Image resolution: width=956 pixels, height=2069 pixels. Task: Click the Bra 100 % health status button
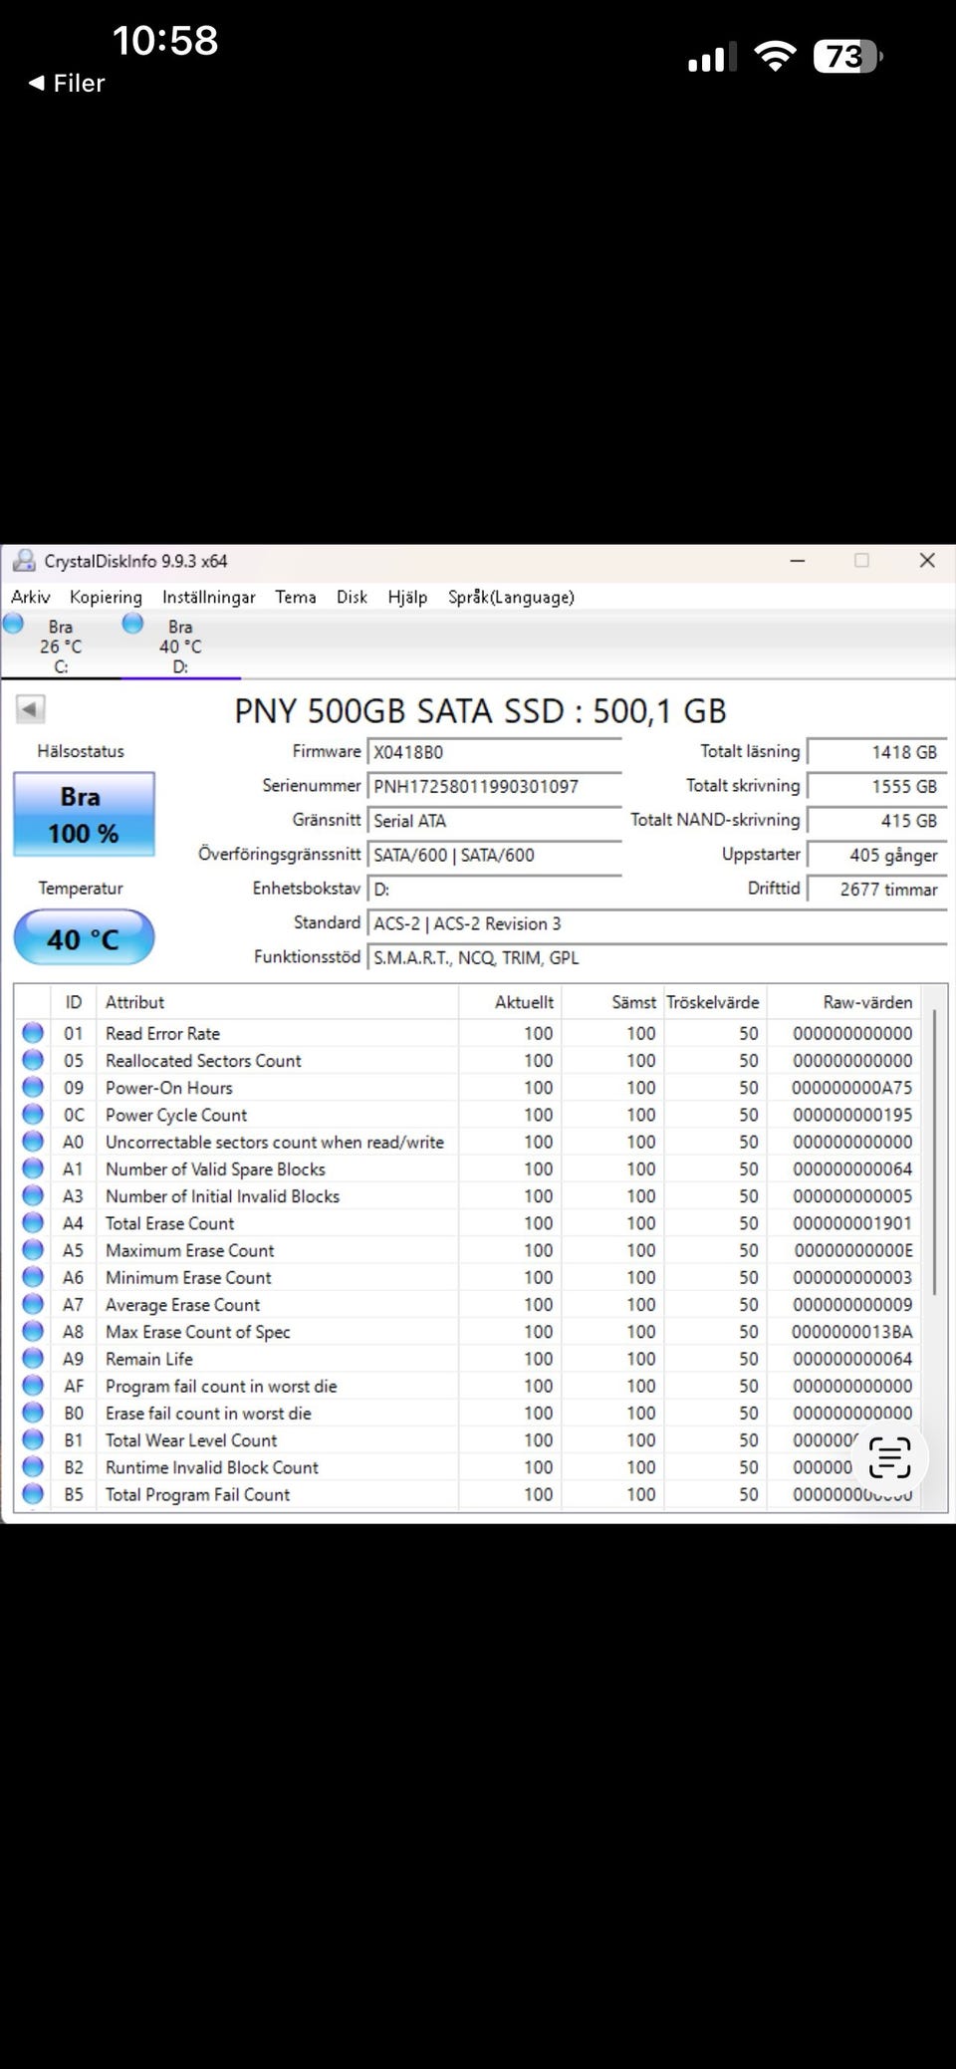pyautogui.click(x=84, y=815)
